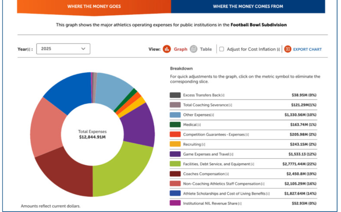Click the Institutional NIL Revenue Share swatch
Image resolution: width=341 pixels, height=212 pixels.
(x=175, y=203)
